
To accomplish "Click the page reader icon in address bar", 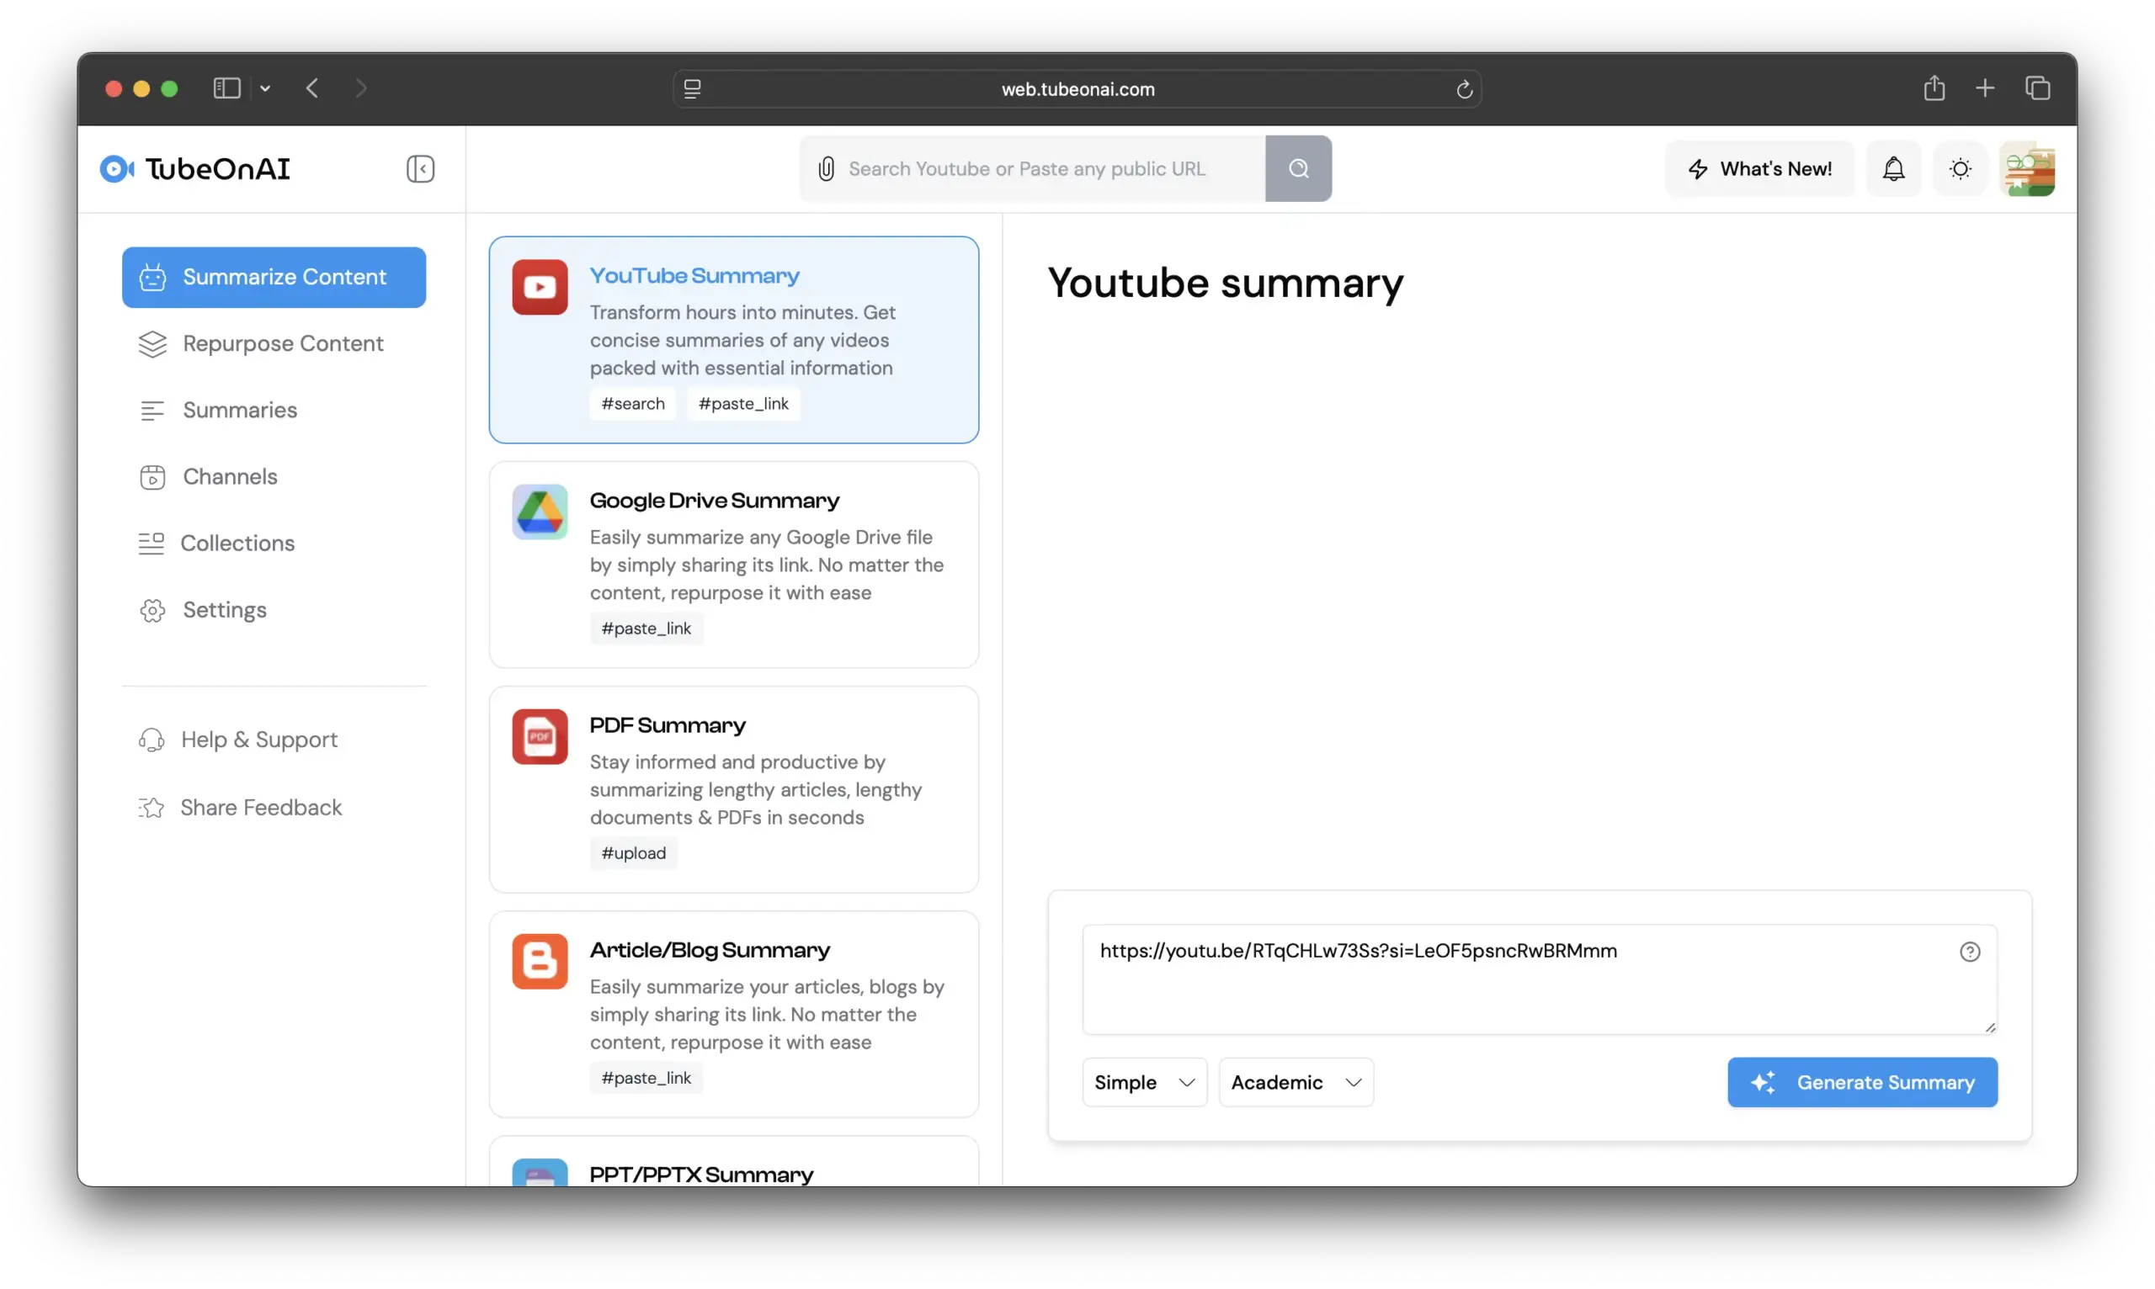I will tap(693, 88).
